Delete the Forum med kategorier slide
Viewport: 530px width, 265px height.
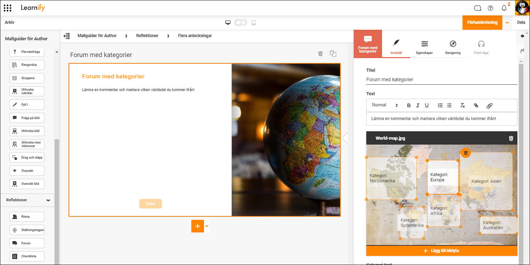320,54
